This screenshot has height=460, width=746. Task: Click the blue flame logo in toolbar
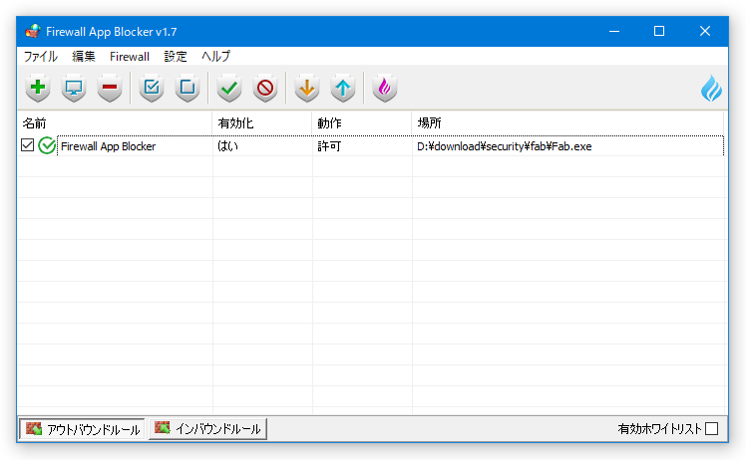[x=711, y=89]
